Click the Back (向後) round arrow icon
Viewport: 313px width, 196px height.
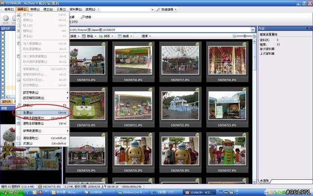(6, 18)
